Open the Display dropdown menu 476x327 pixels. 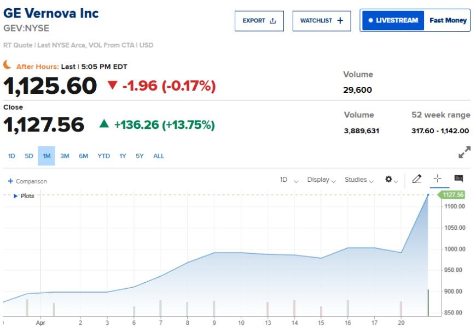point(321,180)
